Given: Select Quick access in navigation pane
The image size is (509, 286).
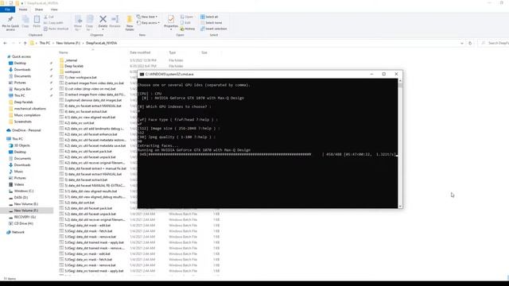Looking at the screenshot, I should click(21, 56).
